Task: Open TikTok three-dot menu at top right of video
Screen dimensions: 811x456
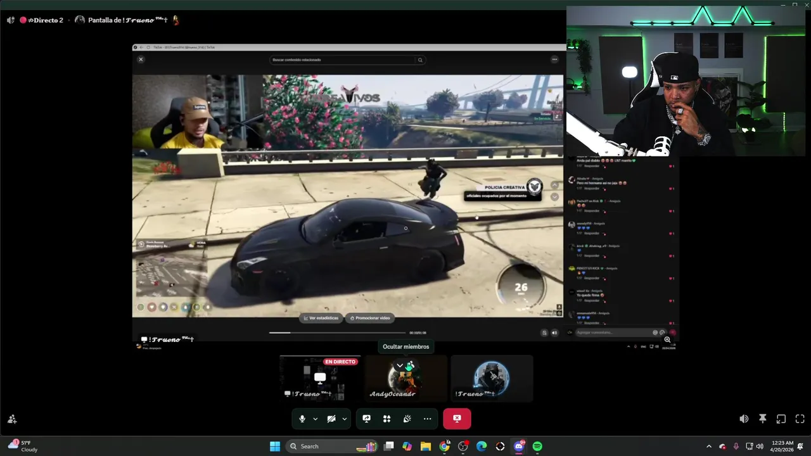Action: point(554,60)
